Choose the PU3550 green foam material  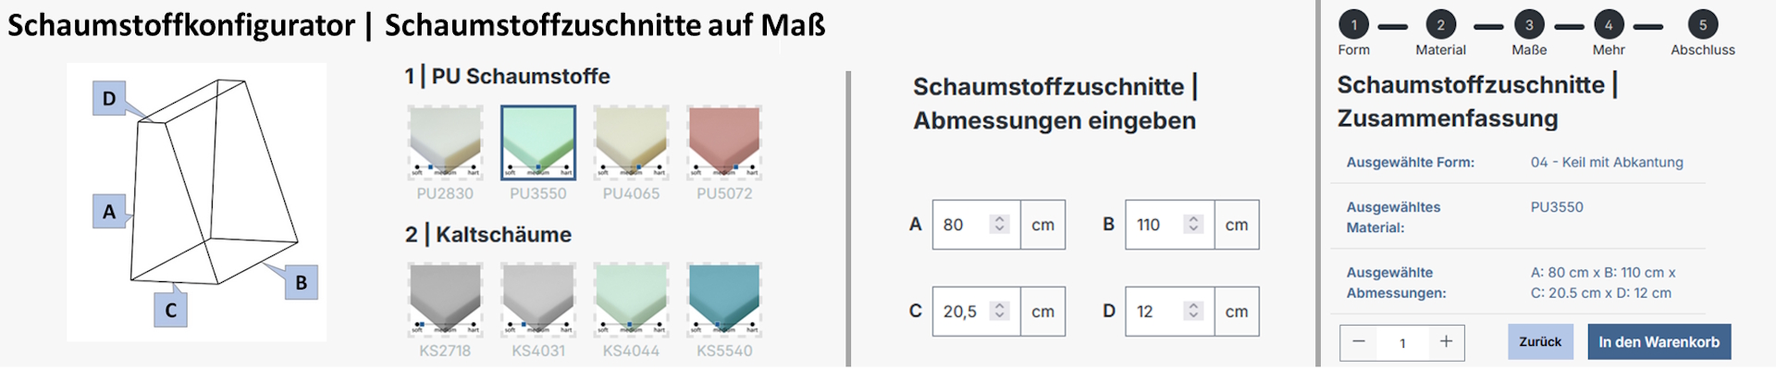click(538, 142)
